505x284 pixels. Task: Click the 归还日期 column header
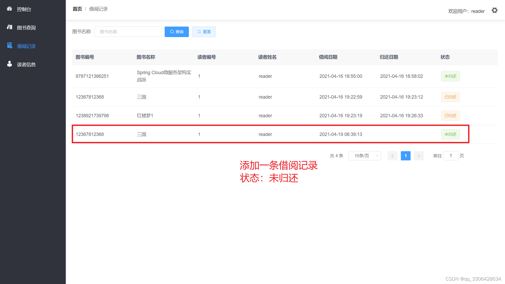coord(389,57)
